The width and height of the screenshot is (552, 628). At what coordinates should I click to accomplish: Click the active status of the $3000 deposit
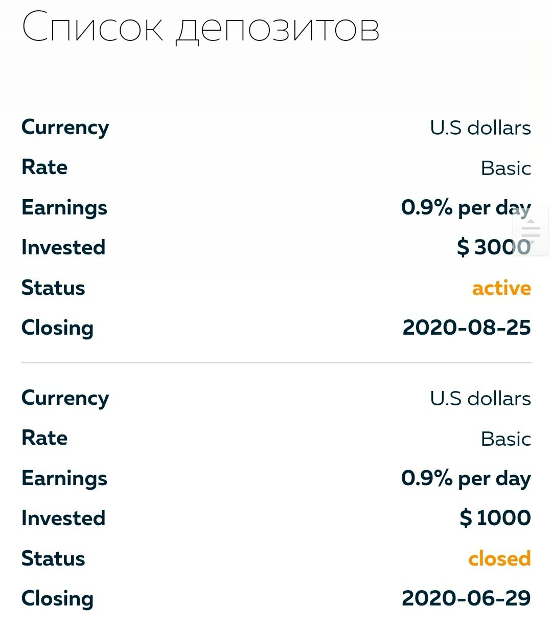[501, 288]
